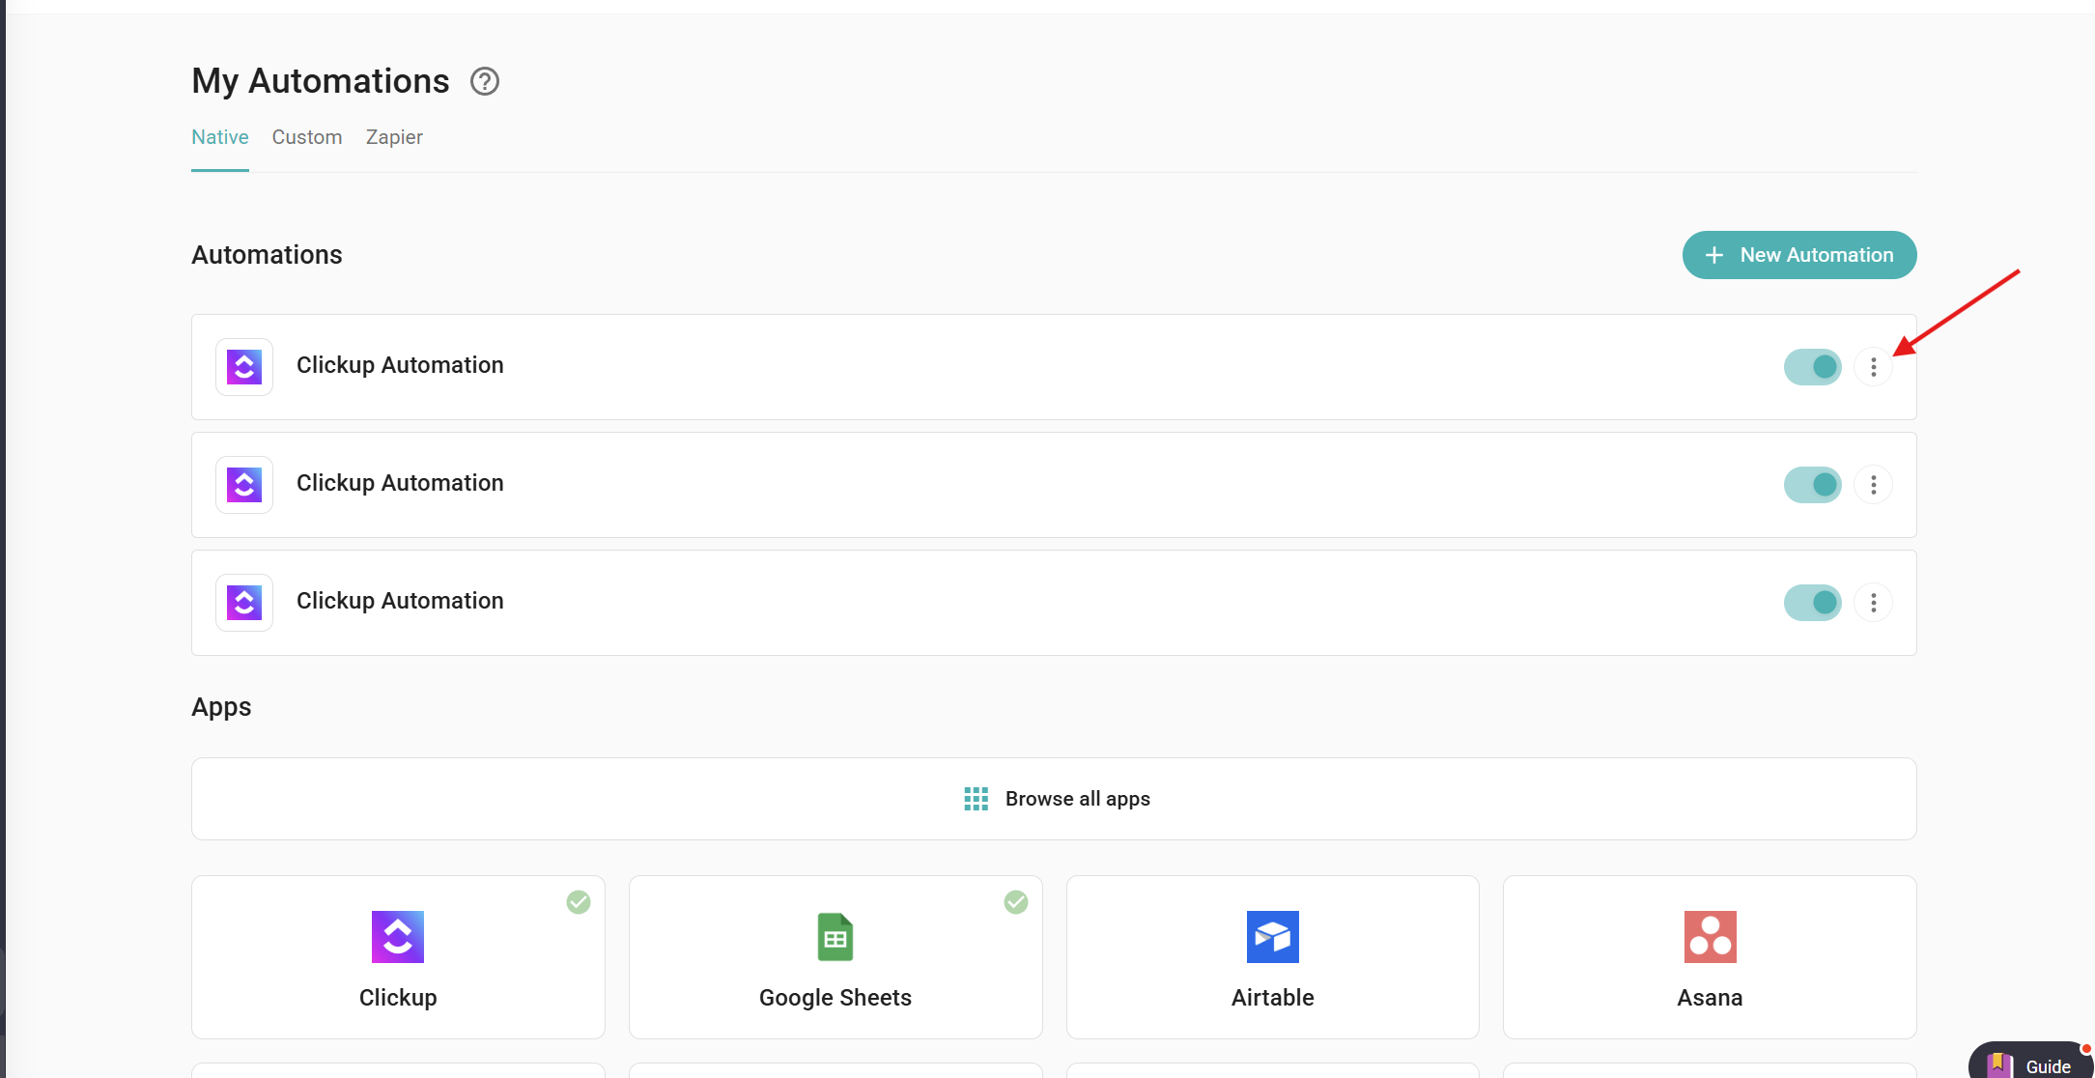Screen dimensions: 2095x1078
Task: Open second automation's more options menu
Action: [x=1873, y=485]
